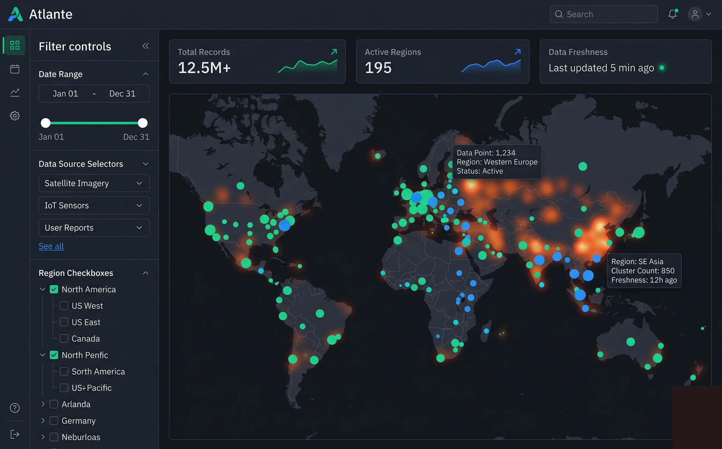Click the See all link
The height and width of the screenshot is (449, 722).
pos(51,246)
